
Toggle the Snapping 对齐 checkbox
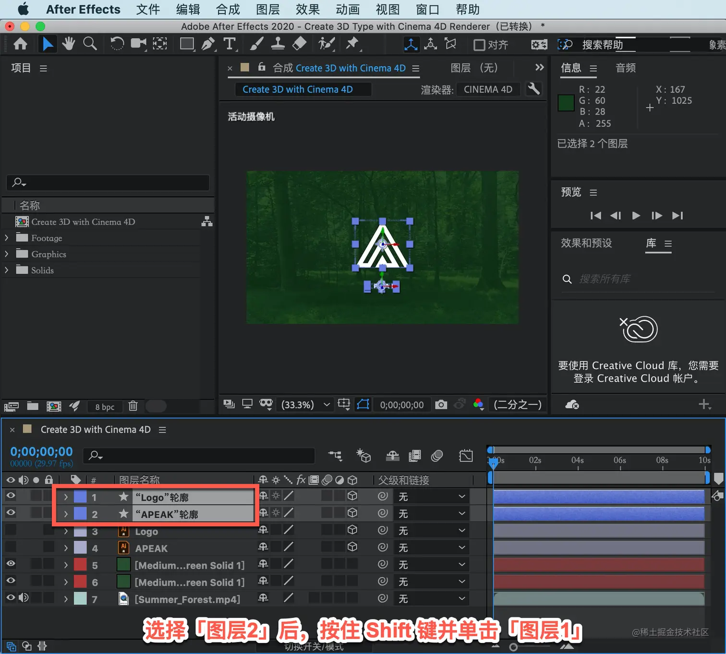point(479,45)
